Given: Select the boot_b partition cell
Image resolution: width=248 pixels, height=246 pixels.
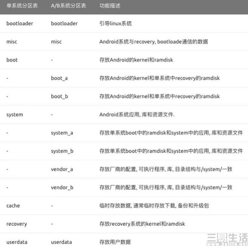Looking at the screenshot, I should click(59, 96).
